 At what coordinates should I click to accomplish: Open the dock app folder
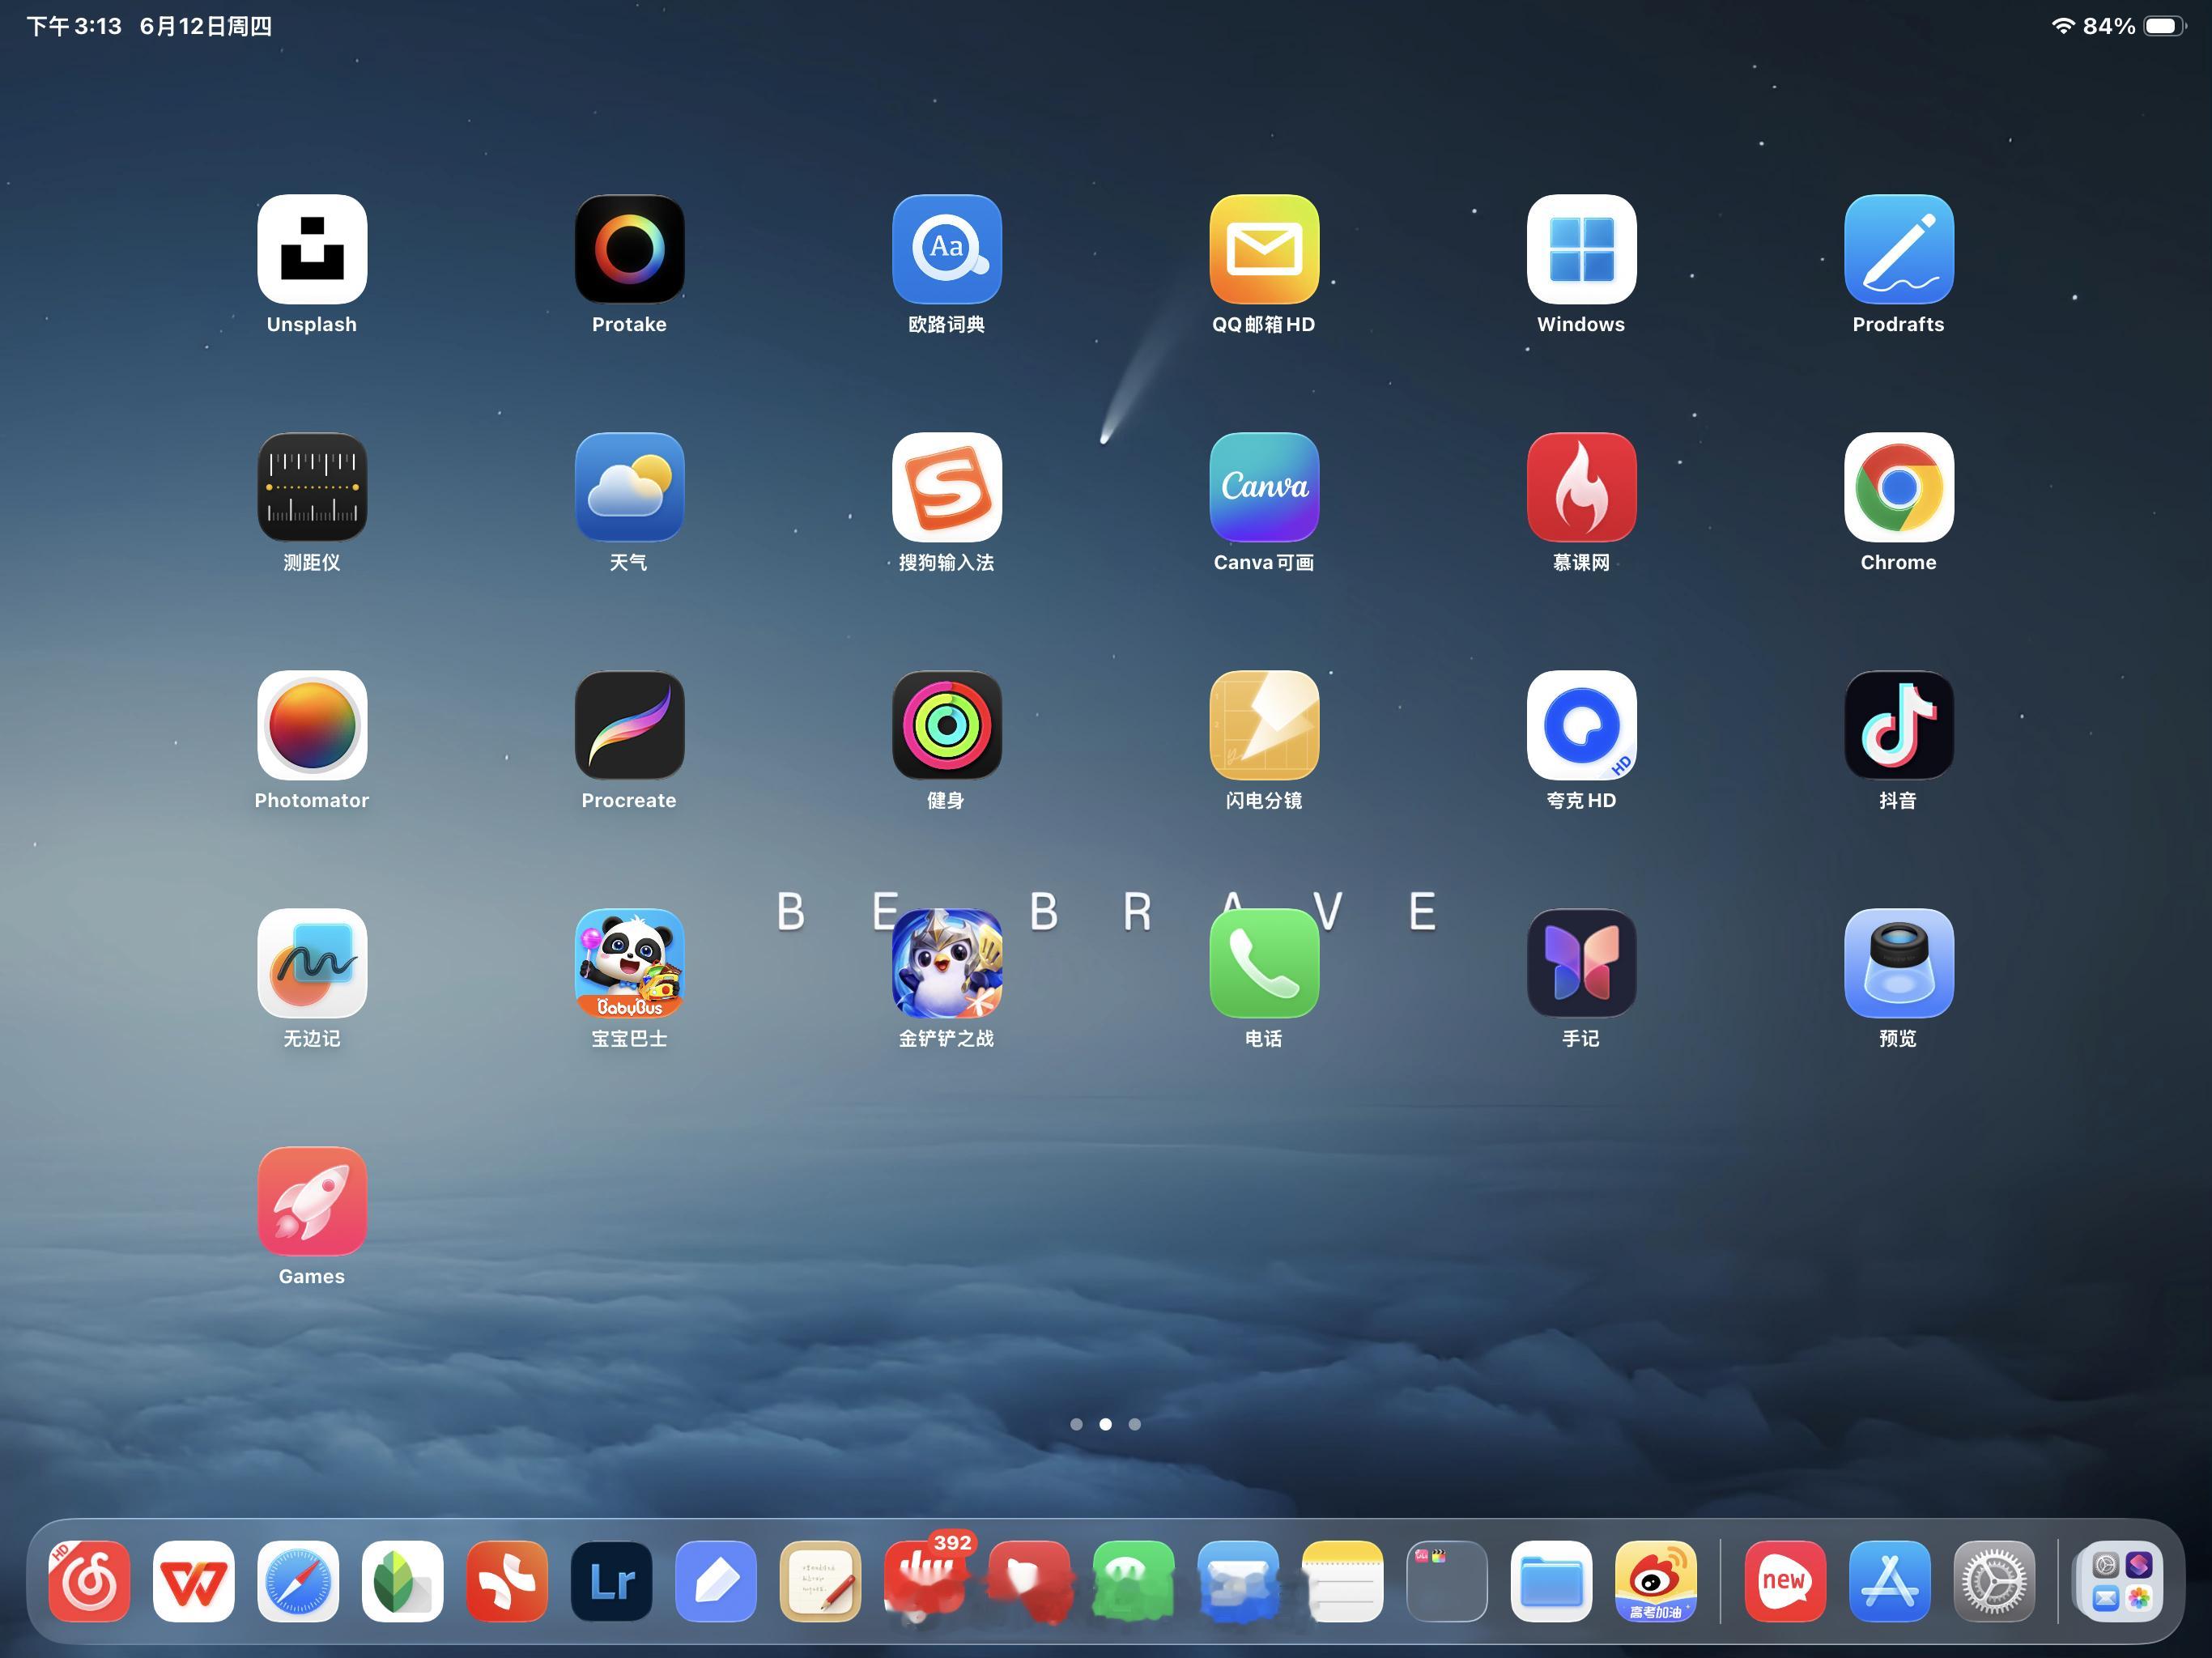(x=1446, y=1582)
